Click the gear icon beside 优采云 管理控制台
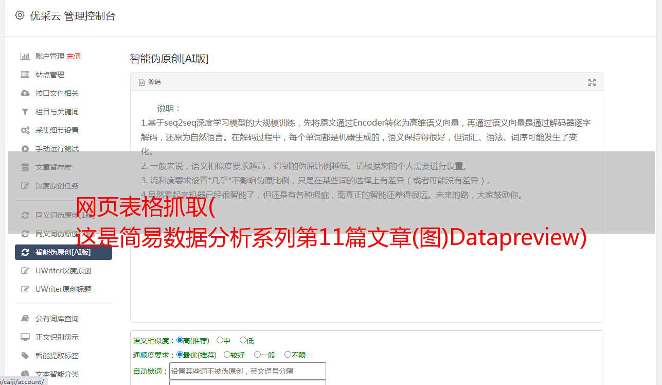662x385 pixels. tap(20, 15)
